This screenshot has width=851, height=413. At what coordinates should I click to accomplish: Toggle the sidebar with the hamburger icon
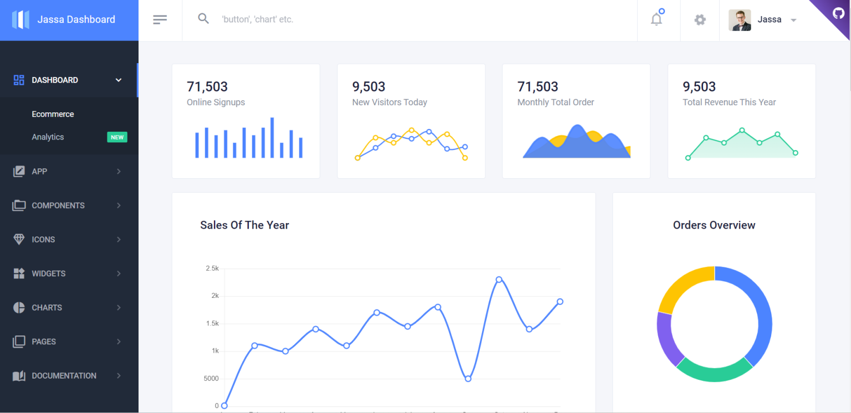[160, 19]
